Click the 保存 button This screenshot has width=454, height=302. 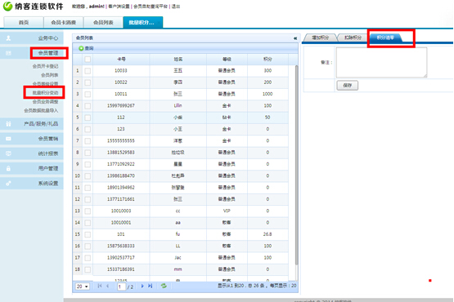(347, 85)
